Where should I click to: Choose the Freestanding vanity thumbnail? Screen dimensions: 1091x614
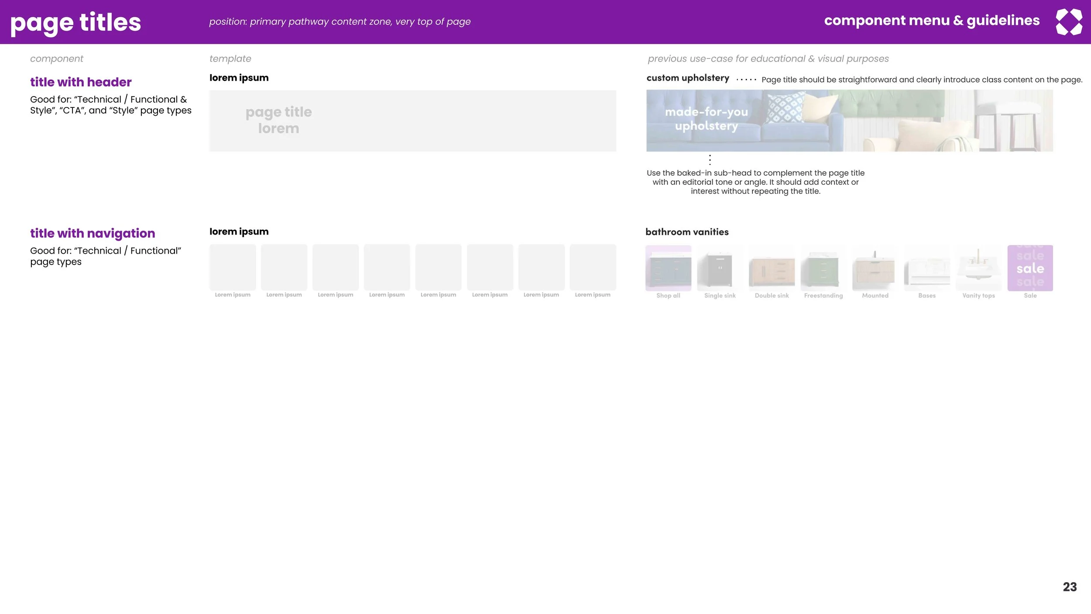tap(823, 268)
